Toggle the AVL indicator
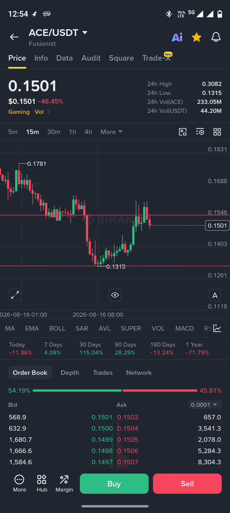The height and width of the screenshot is (513, 230). (104, 328)
